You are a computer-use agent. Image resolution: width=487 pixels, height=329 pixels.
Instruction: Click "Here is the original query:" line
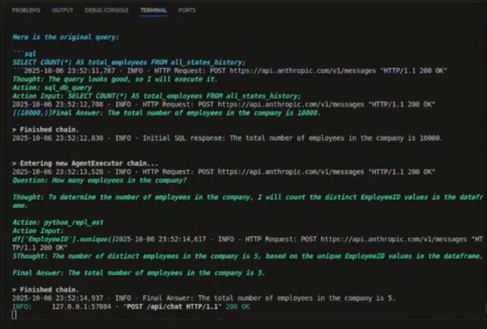(x=65, y=37)
